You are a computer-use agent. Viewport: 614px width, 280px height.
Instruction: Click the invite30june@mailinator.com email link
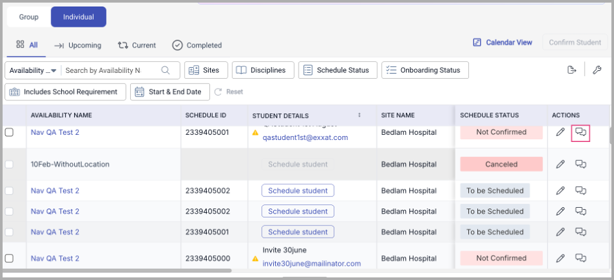pos(312,264)
